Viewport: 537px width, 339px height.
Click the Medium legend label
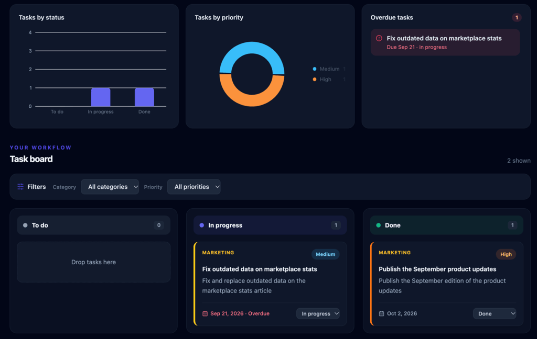(329, 69)
